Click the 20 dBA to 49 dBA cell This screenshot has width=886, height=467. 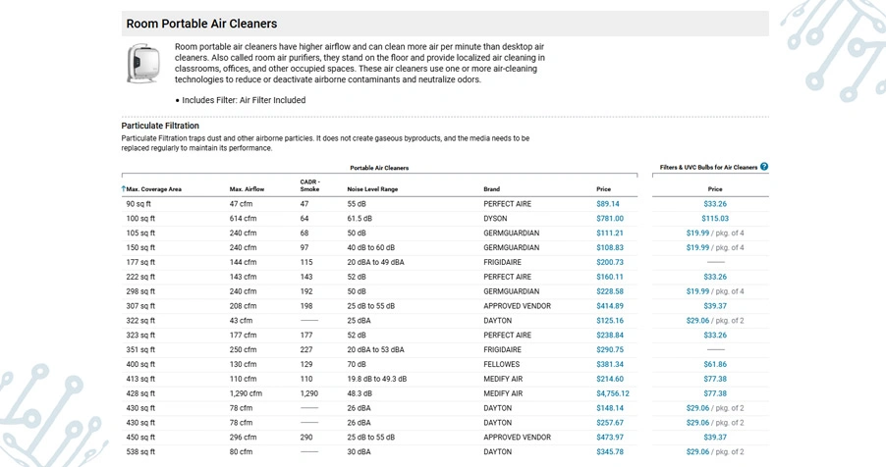pyautogui.click(x=376, y=263)
